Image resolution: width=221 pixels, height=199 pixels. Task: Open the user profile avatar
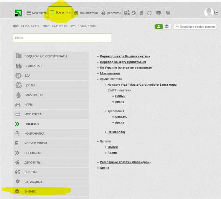click(x=209, y=12)
